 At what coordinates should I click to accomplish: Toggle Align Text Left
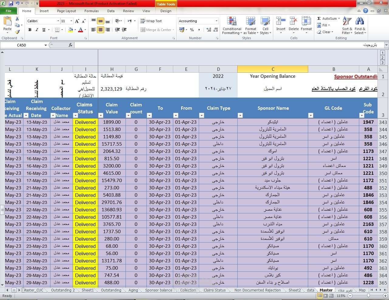(93, 30)
